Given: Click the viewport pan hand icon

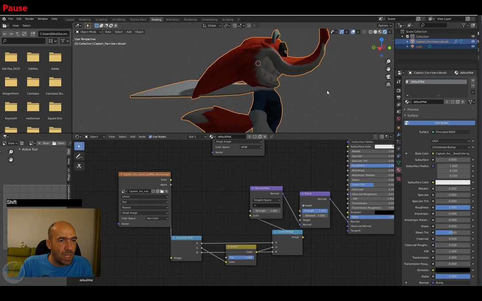Looking at the screenshot, I should coord(388,69).
